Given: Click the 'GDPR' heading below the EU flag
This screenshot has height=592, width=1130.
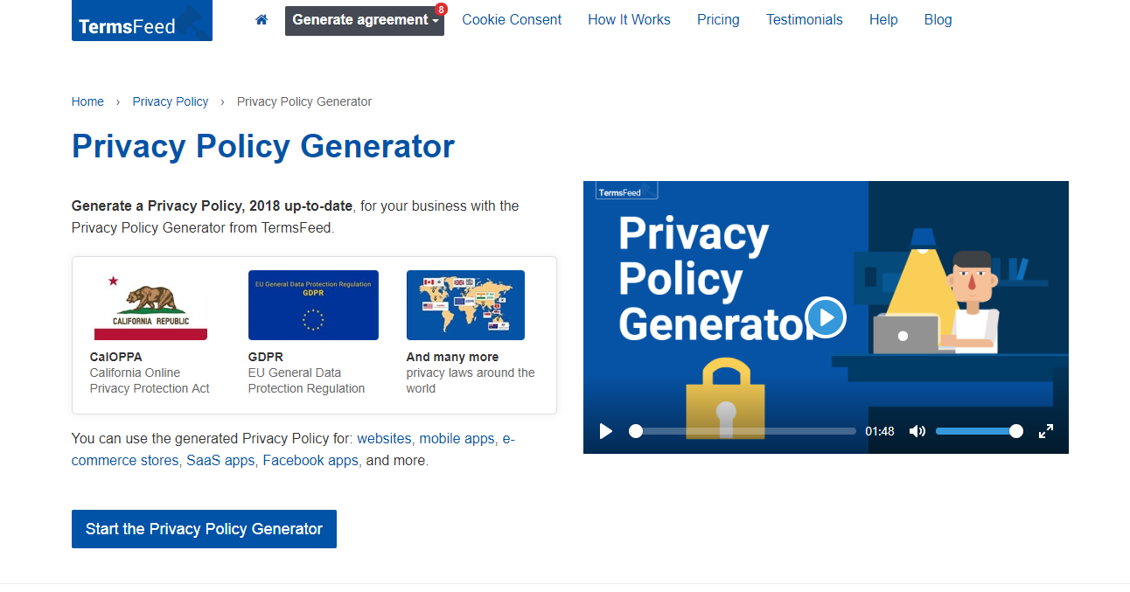Looking at the screenshot, I should coord(266,357).
